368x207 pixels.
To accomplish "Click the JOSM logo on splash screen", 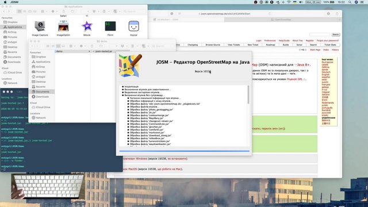I will [131, 66].
